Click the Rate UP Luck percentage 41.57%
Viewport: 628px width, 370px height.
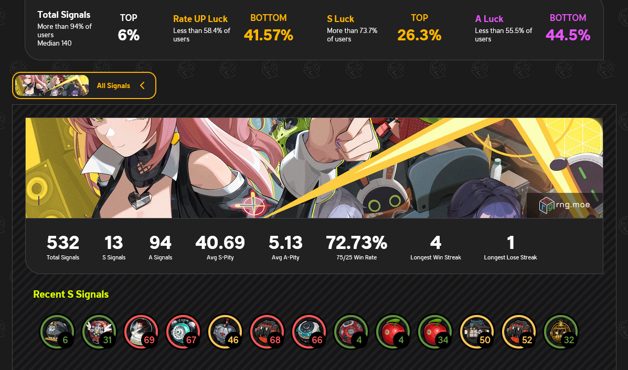tap(268, 35)
